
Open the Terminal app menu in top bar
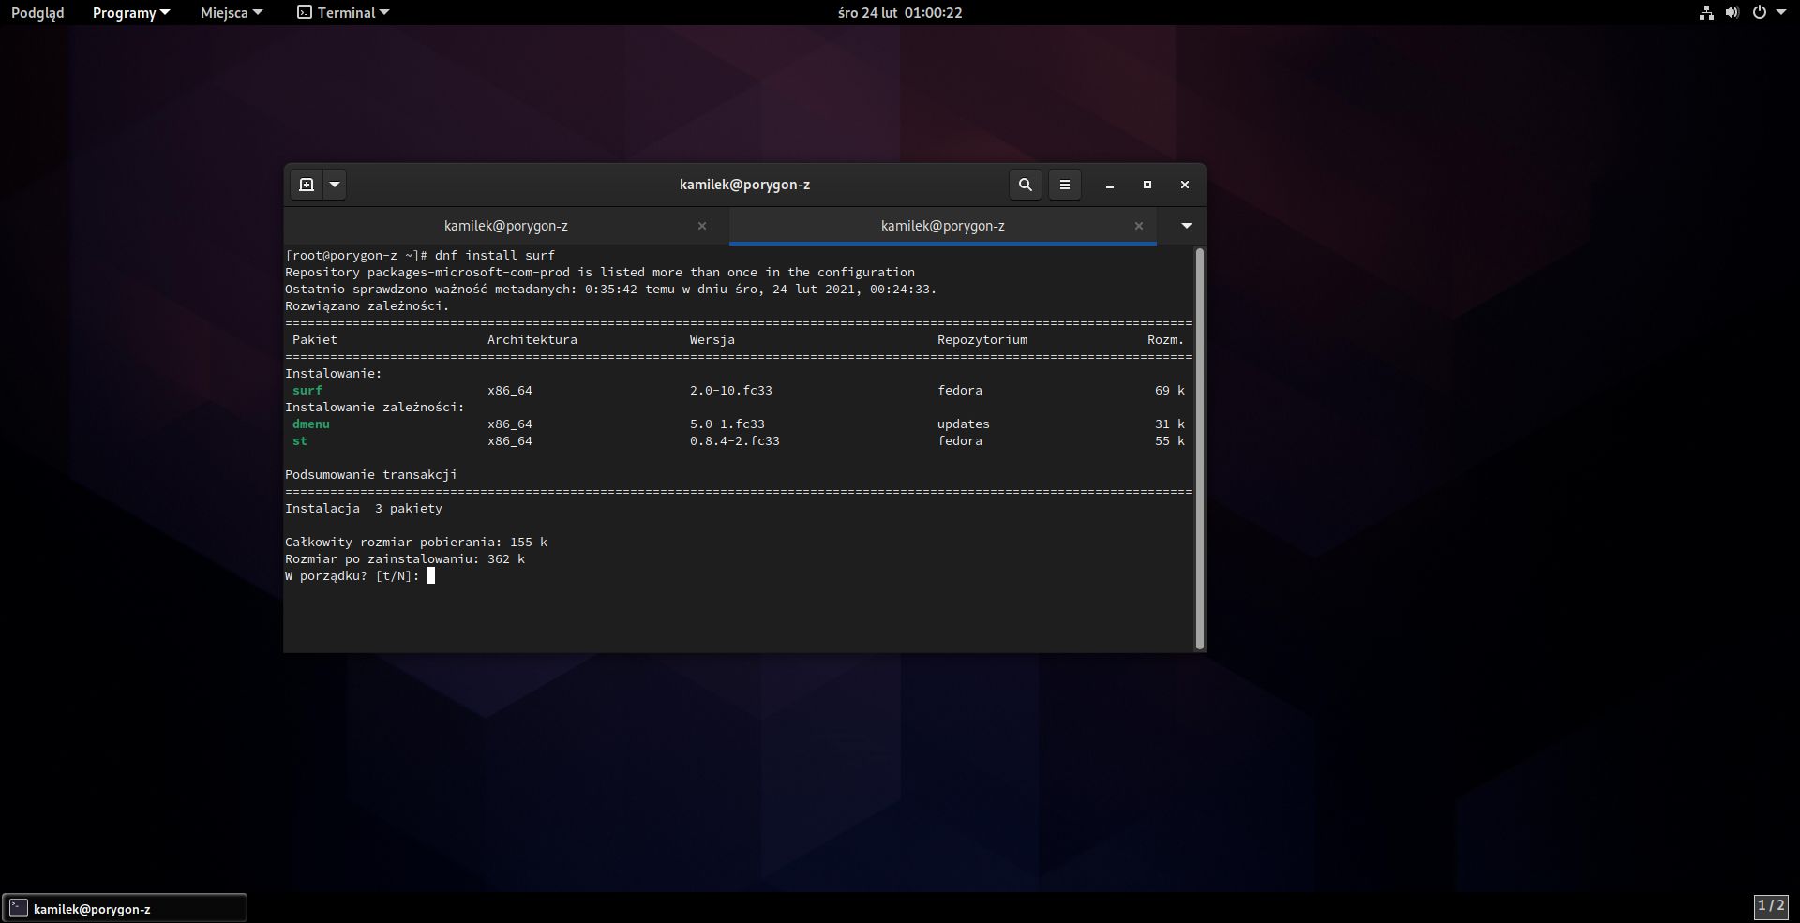[343, 13]
